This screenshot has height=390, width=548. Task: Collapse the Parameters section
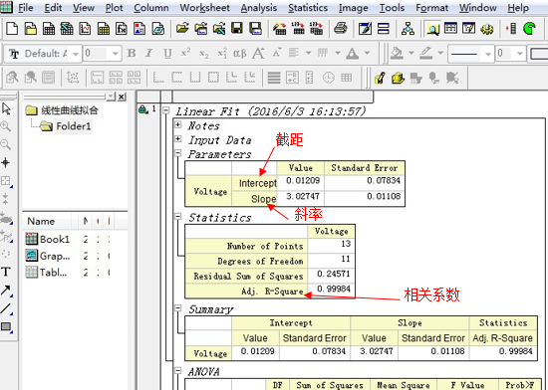coord(178,153)
